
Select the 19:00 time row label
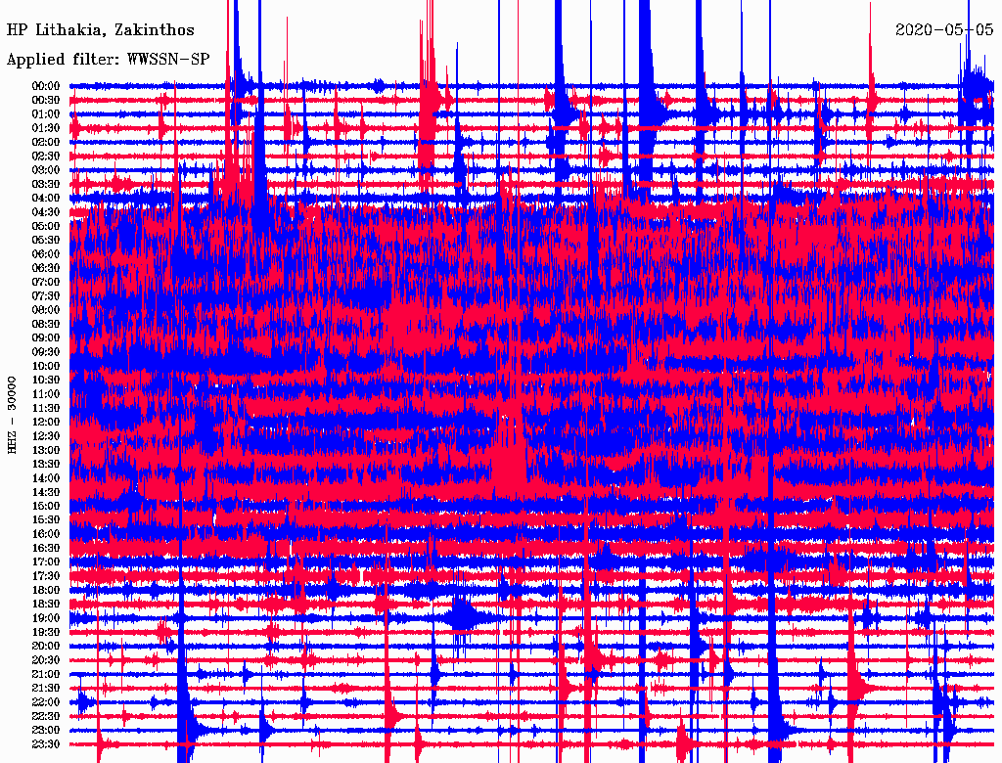tap(46, 618)
